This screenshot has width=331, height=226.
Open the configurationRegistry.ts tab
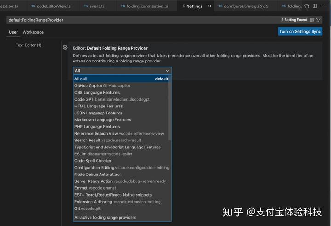[246, 6]
